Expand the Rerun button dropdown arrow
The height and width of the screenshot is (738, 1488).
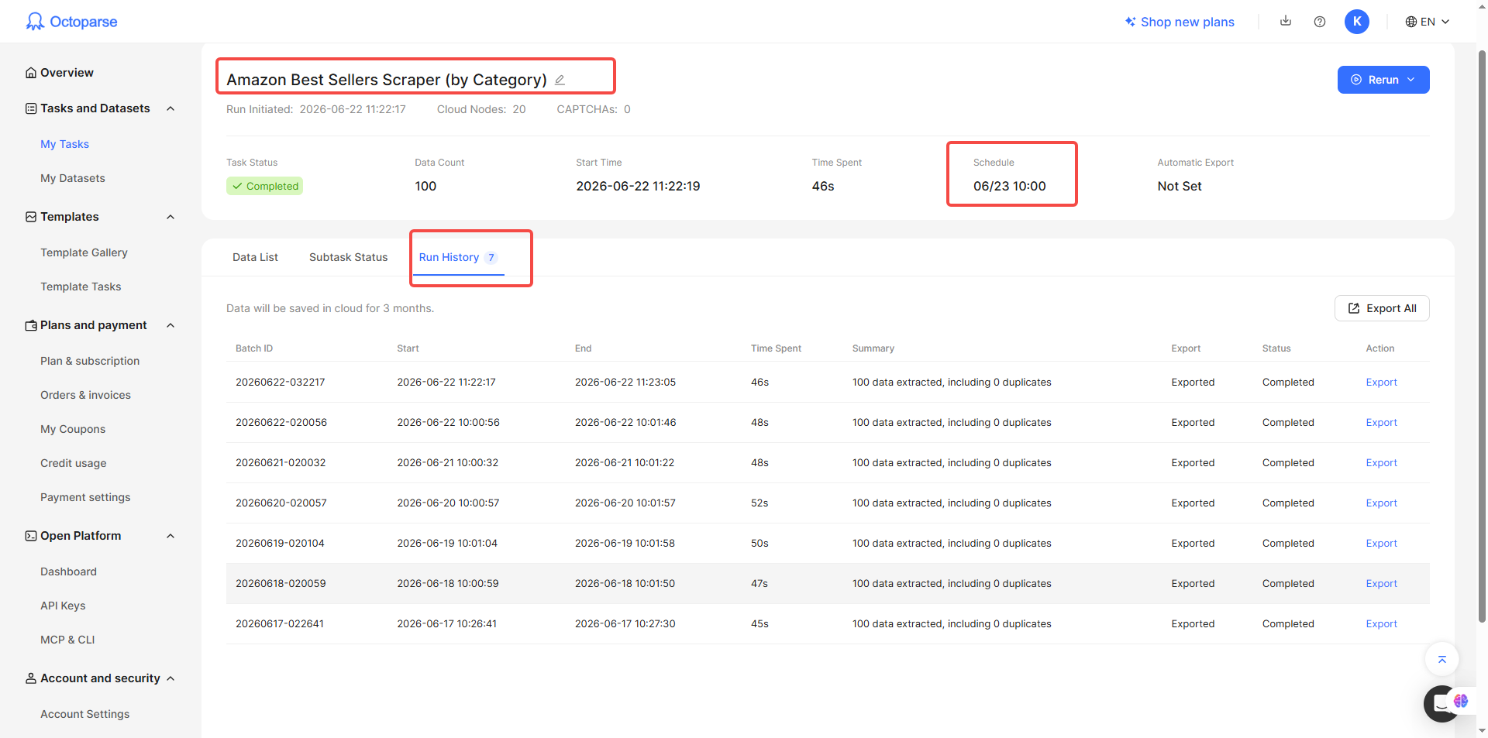pos(1411,80)
